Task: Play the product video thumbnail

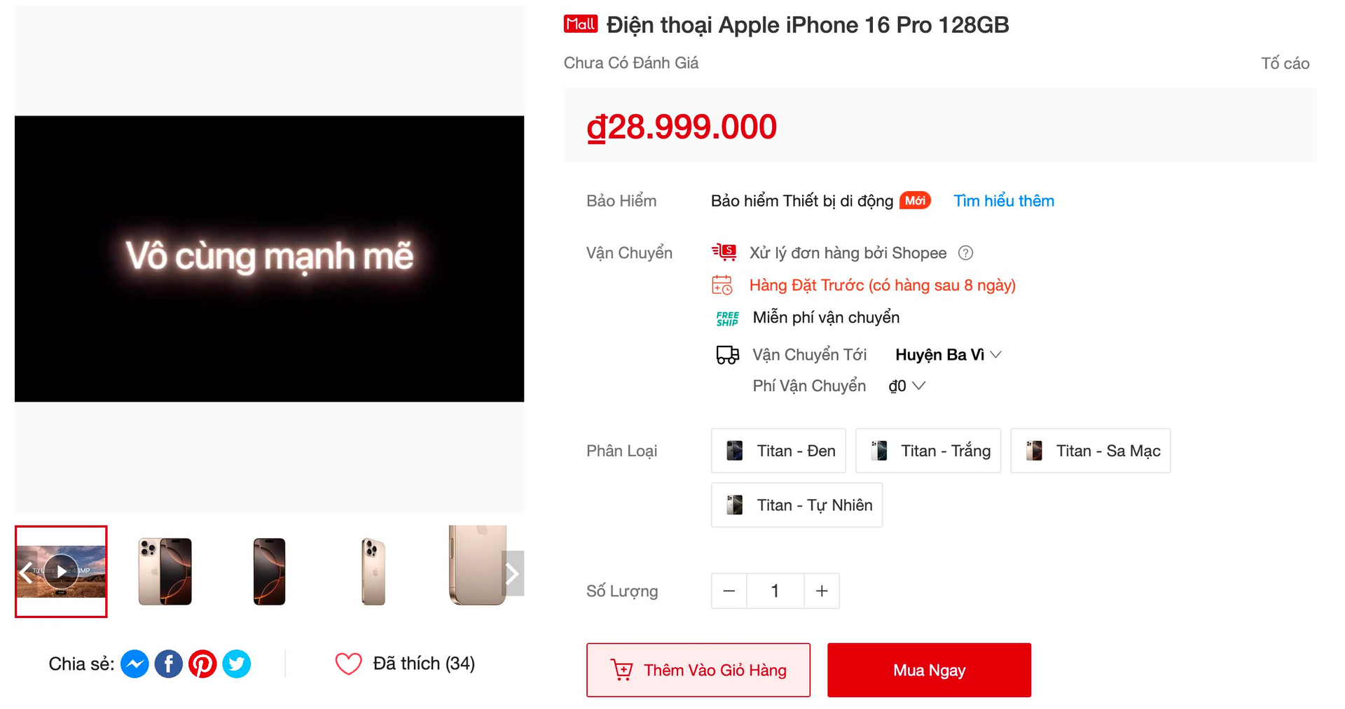Action: (x=61, y=571)
